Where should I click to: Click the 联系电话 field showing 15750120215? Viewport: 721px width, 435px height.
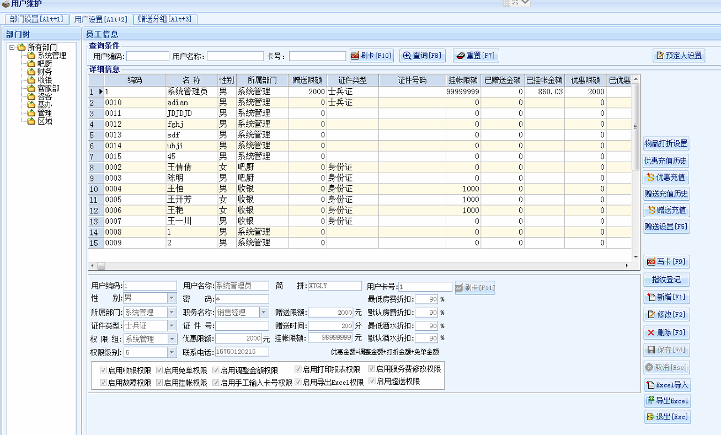242,352
